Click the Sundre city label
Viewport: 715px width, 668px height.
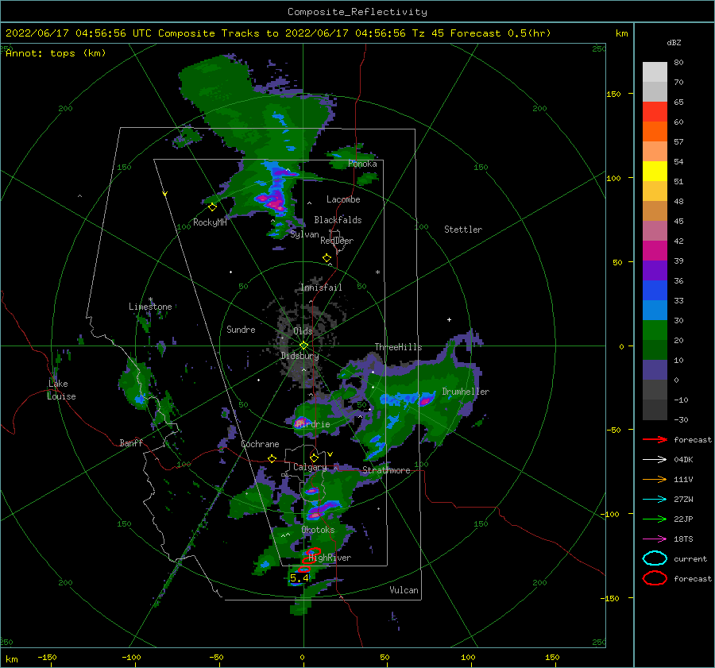point(241,330)
